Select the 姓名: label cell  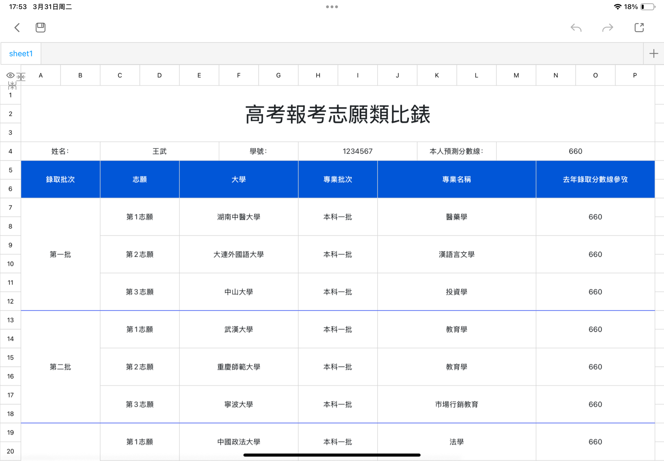60,151
